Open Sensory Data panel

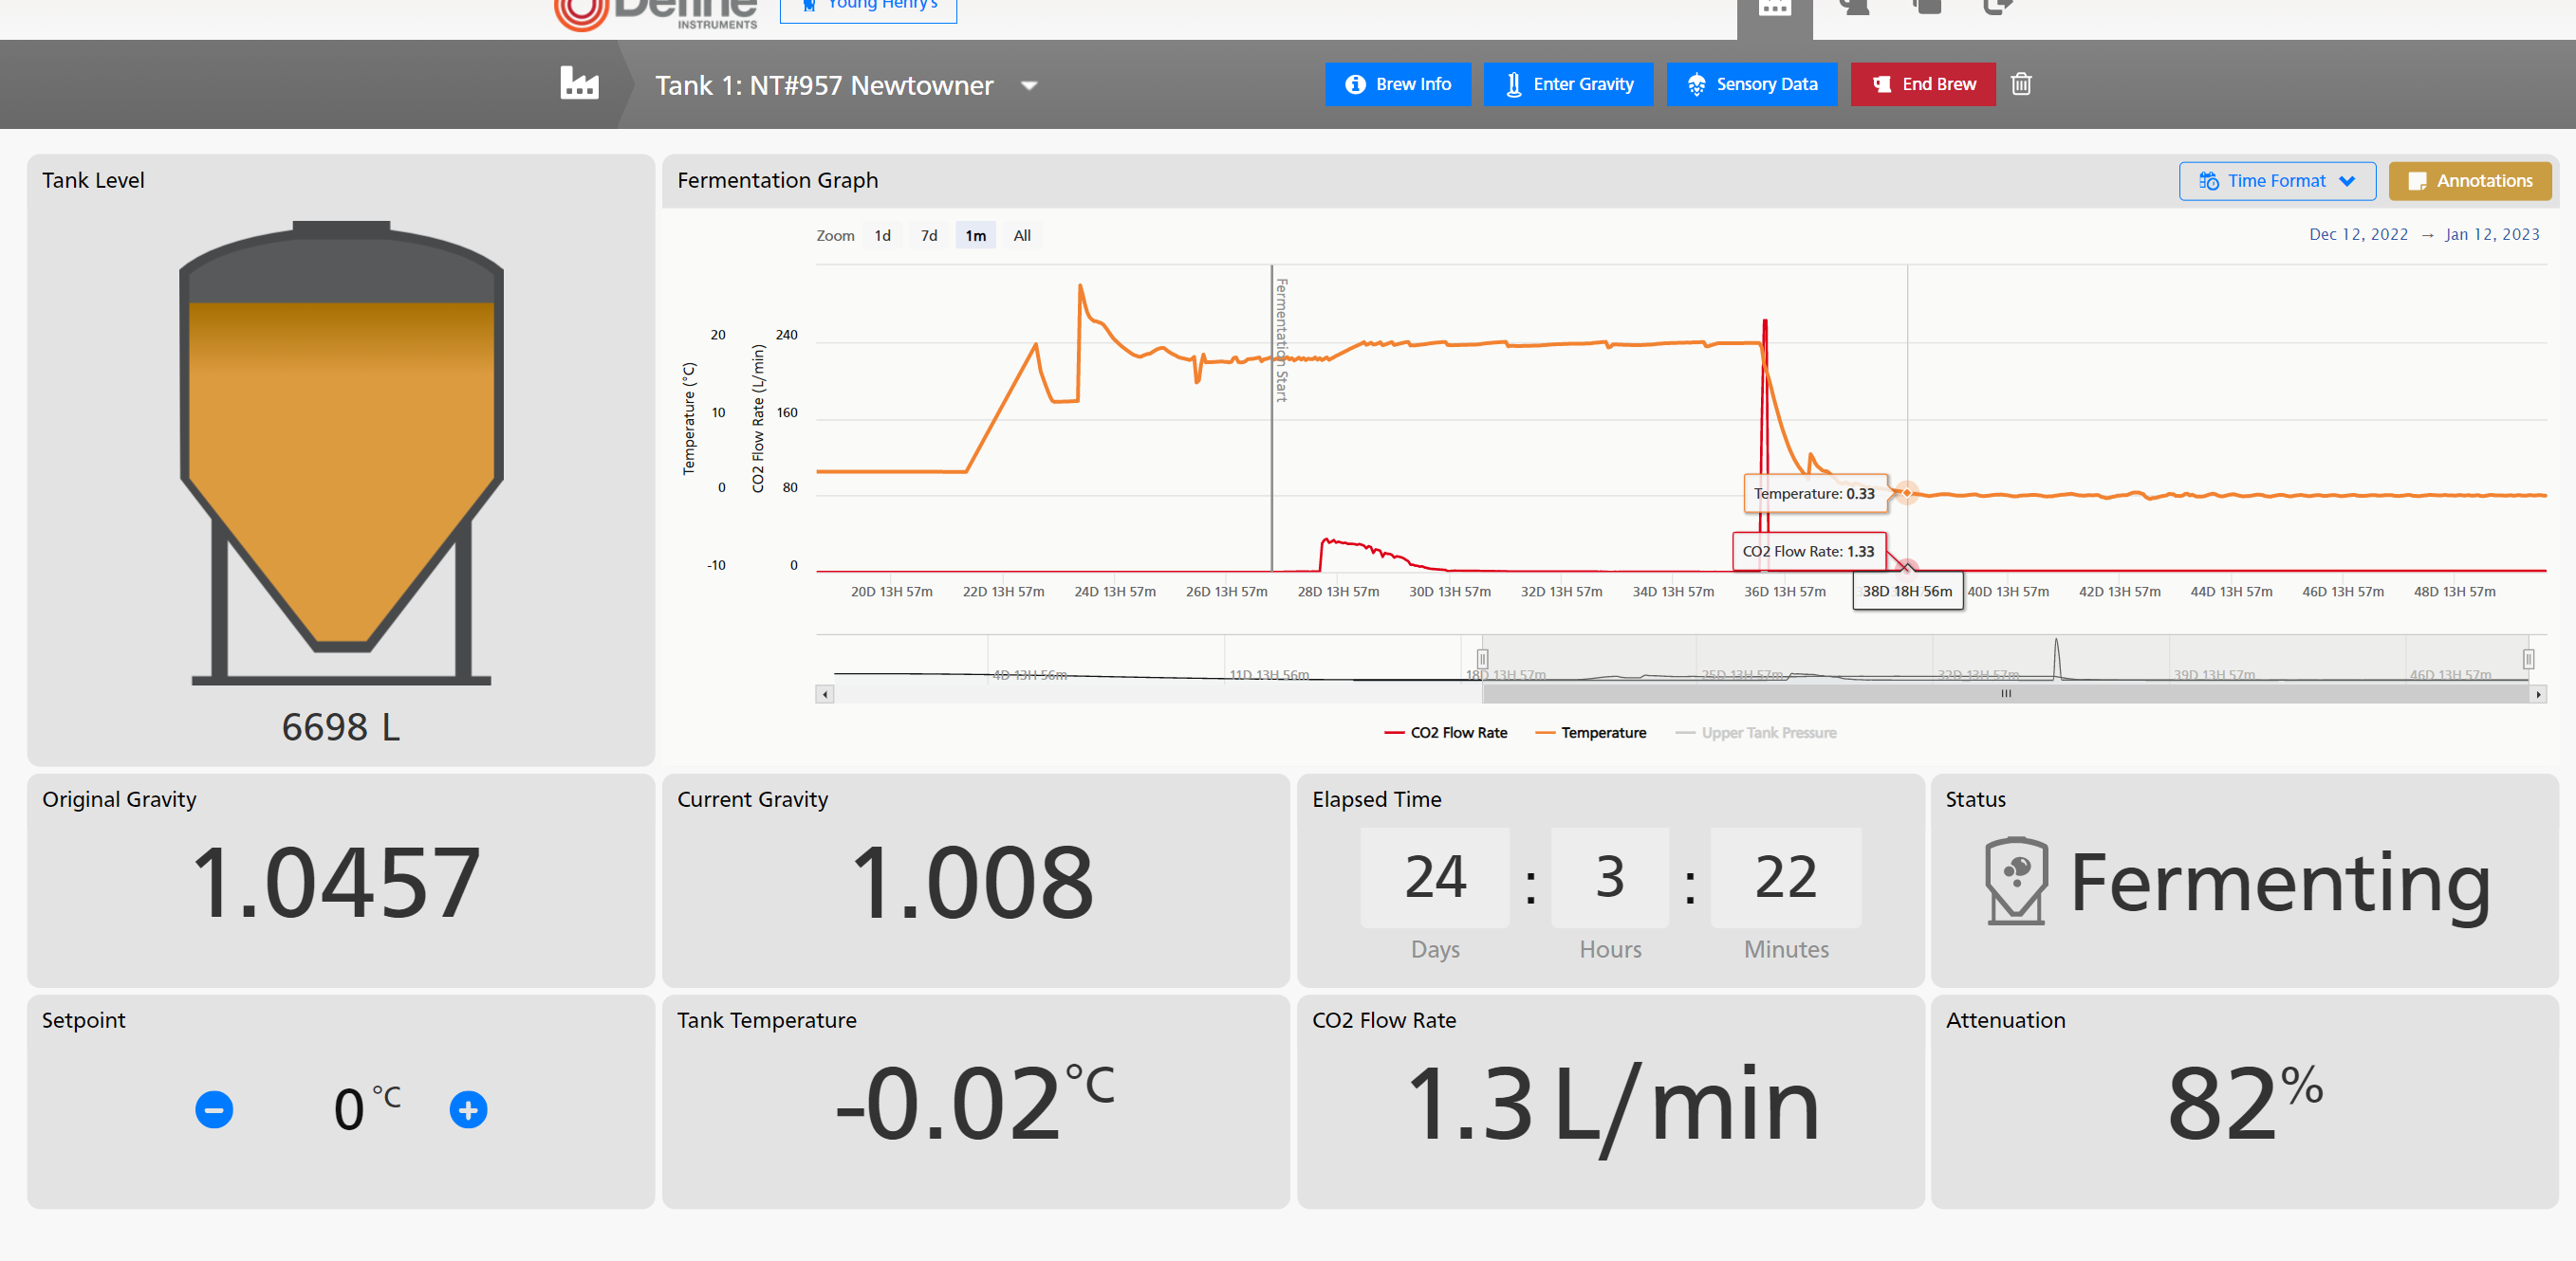tap(1751, 84)
